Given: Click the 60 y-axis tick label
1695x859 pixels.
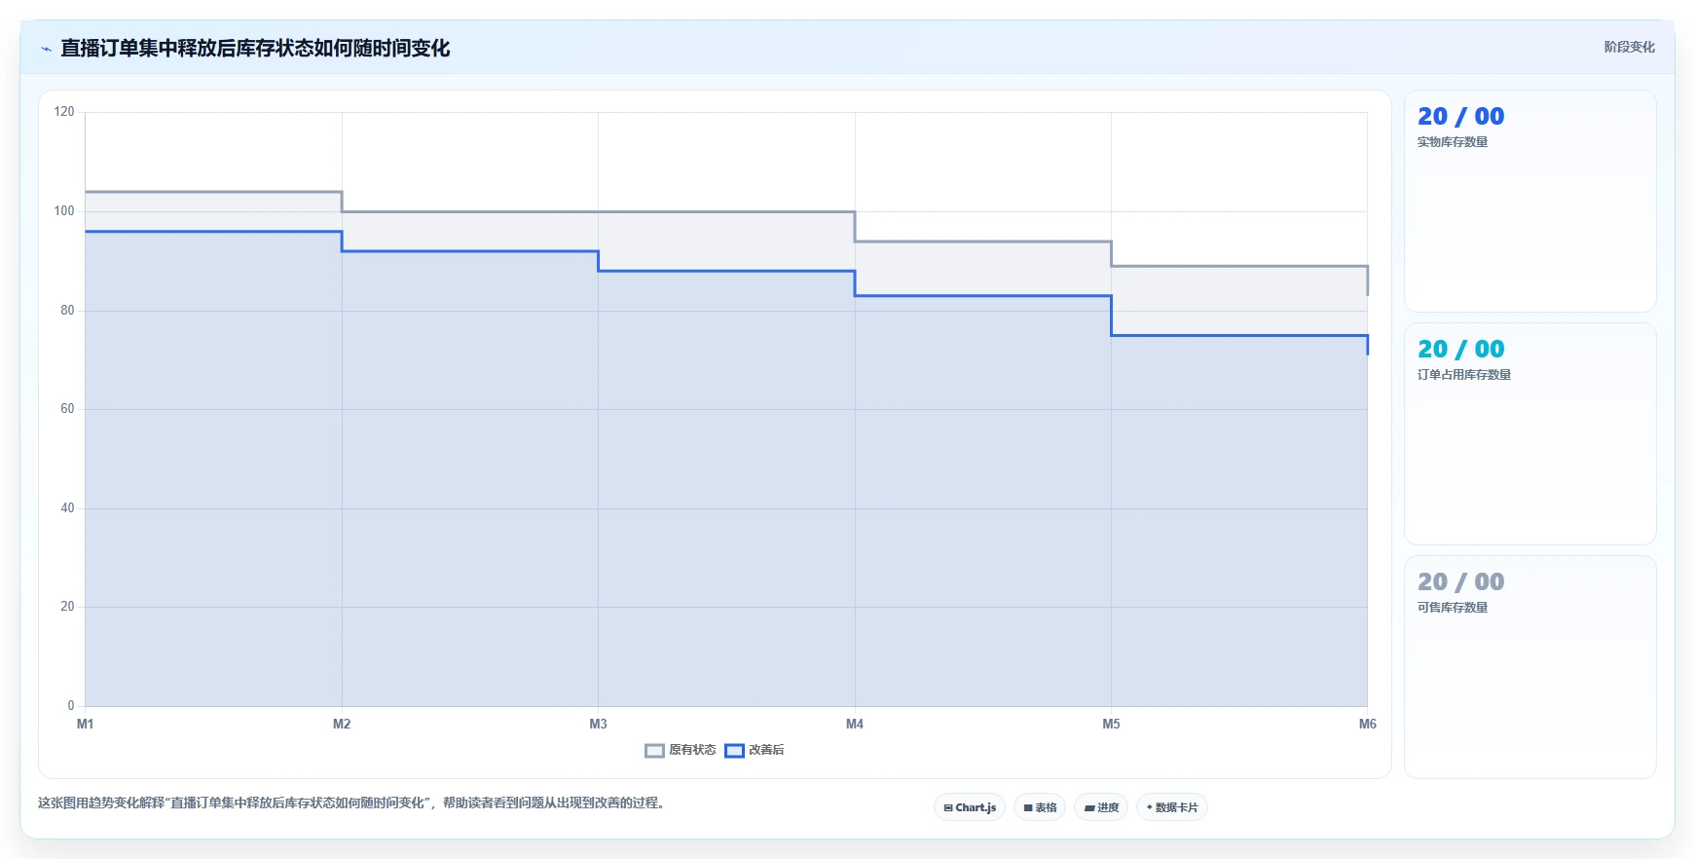Looking at the screenshot, I should (x=67, y=409).
